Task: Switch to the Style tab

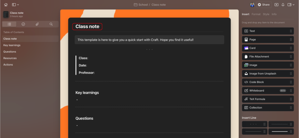Action: tap(266, 14)
